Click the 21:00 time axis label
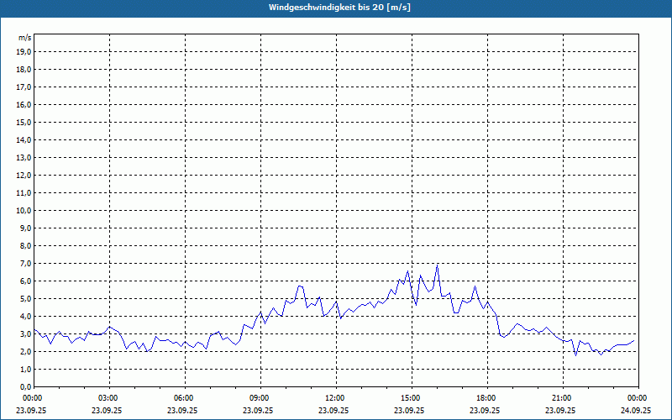This screenshot has height=420, width=672. tap(562, 398)
